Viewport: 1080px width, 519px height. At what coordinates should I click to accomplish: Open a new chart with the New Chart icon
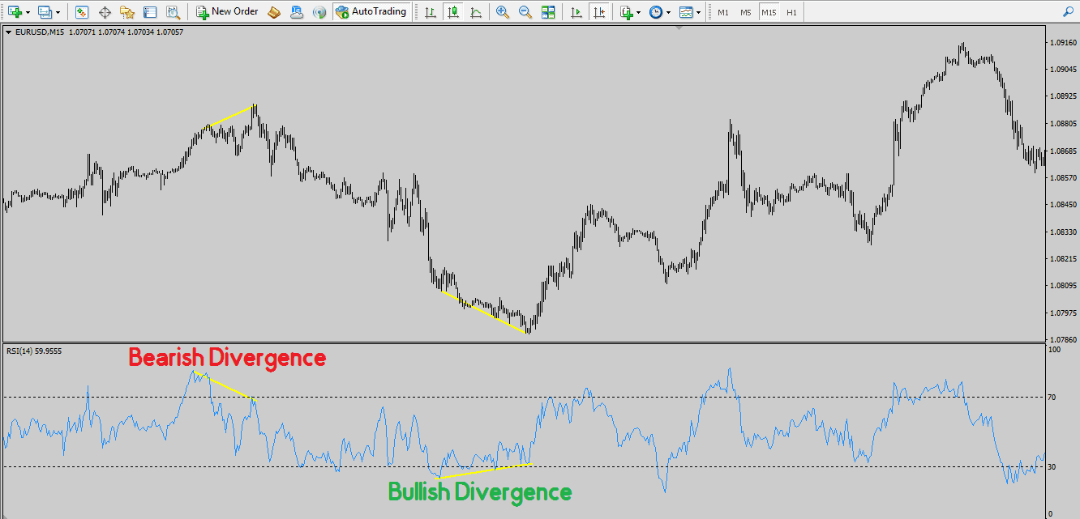pyautogui.click(x=13, y=12)
